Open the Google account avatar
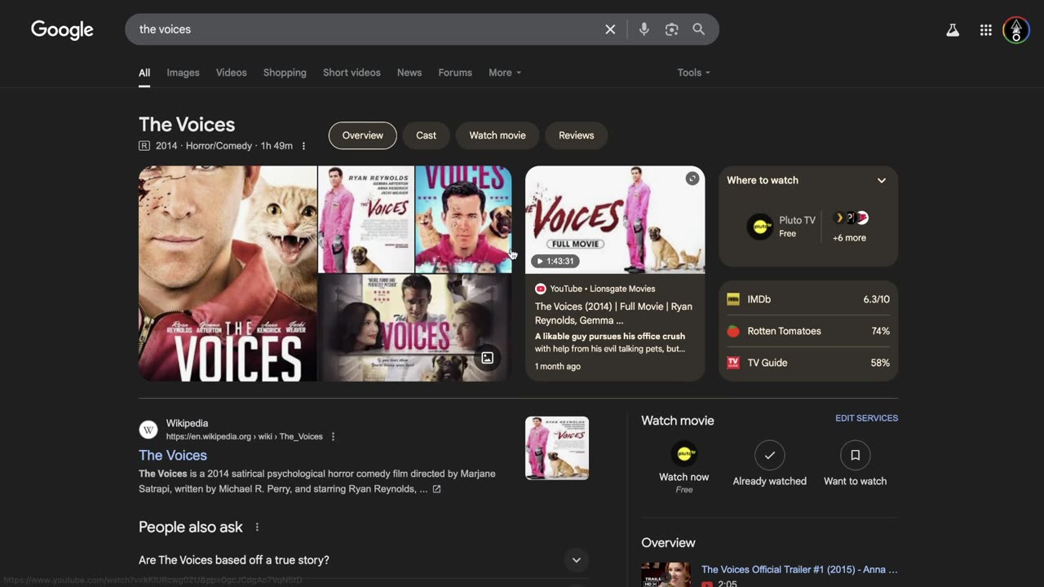 click(1016, 30)
